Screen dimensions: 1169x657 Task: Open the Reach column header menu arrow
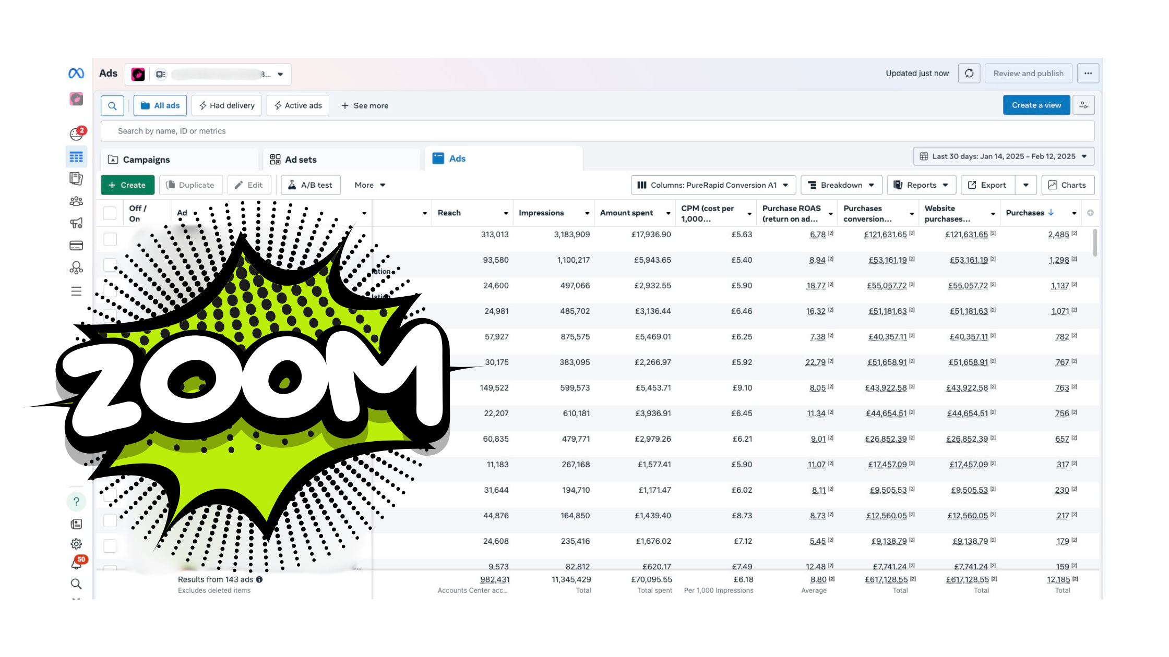click(506, 213)
